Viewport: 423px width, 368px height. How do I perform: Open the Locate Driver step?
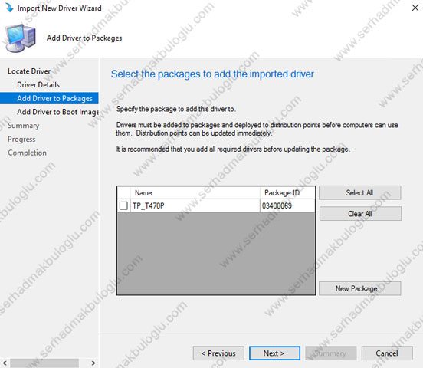point(29,71)
